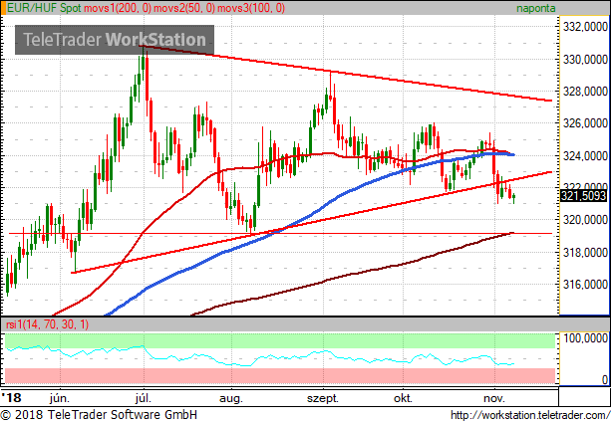611x424 pixels.
Task: Click the 'júl.' month label
Action: click(143, 398)
